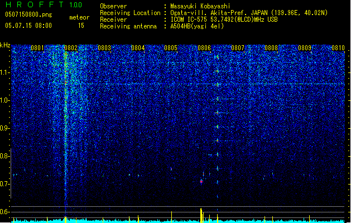
Task: Click the date stamp 05.07.15 08:00
Action: pos(28,26)
